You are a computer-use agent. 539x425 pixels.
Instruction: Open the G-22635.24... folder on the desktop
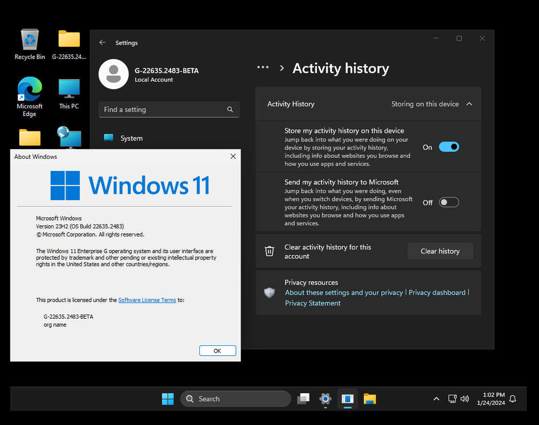[x=69, y=44]
